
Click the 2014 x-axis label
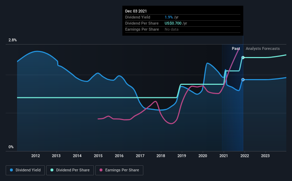click(x=77, y=156)
